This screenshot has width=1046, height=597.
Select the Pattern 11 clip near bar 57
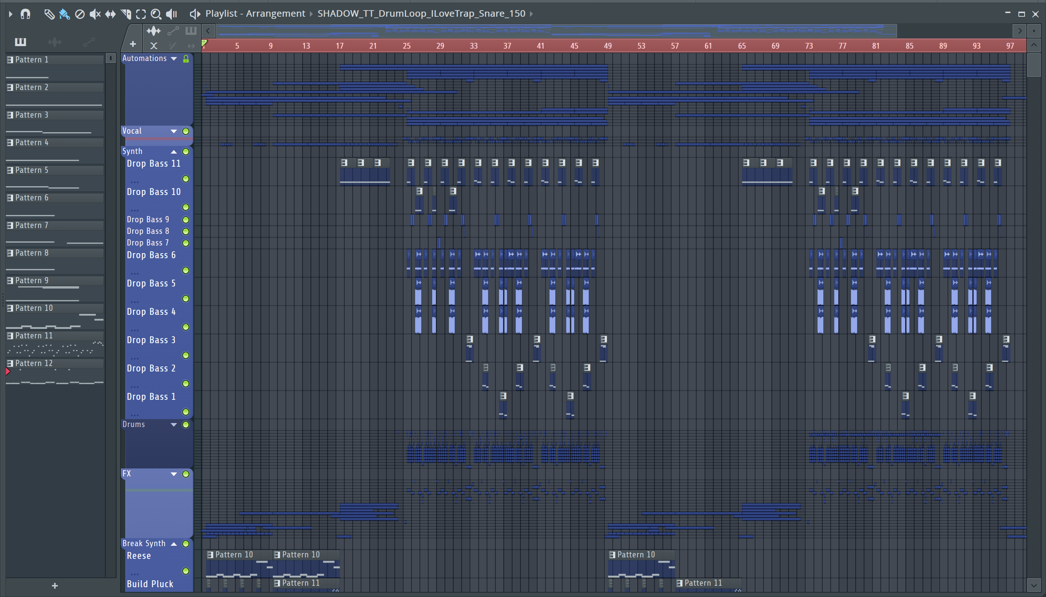(x=708, y=584)
